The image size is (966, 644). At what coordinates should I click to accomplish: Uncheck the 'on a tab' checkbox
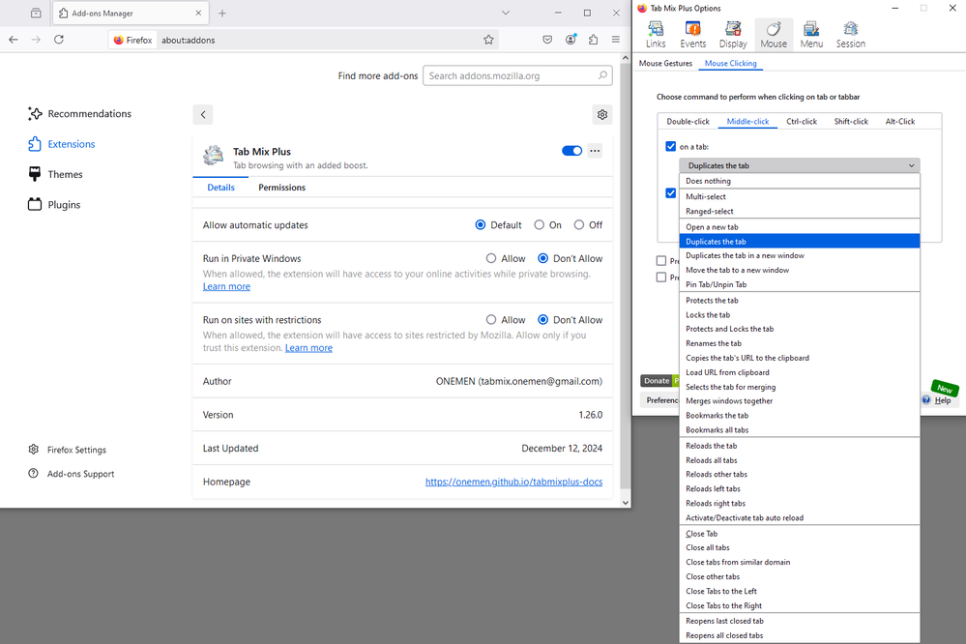671,146
